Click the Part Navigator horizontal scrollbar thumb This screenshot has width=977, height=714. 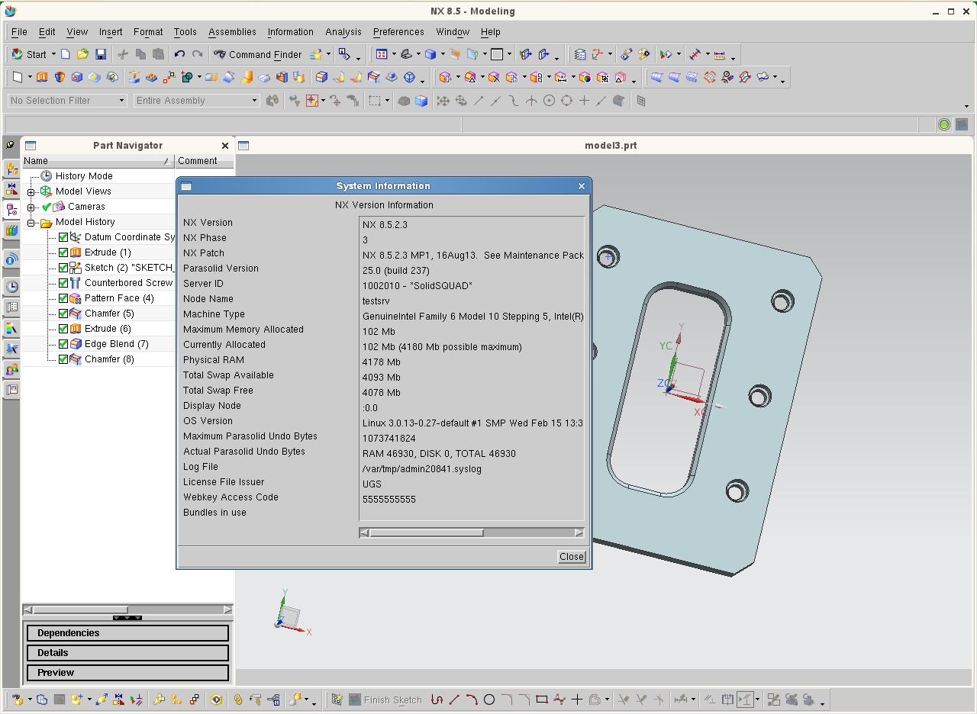[x=79, y=609]
